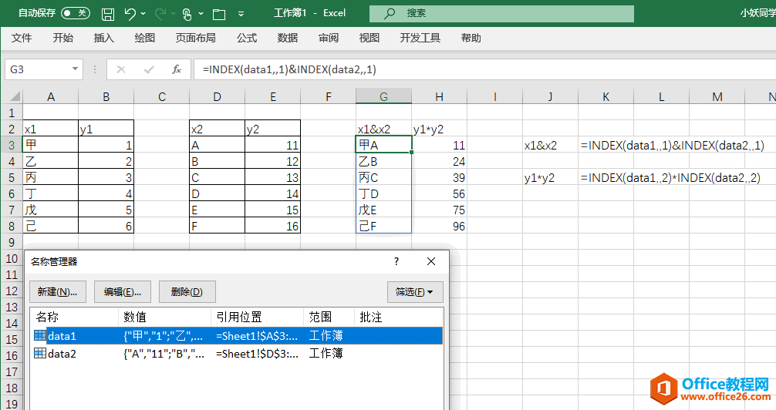Select row 3 header
The image size is (776, 410).
(x=12, y=146)
